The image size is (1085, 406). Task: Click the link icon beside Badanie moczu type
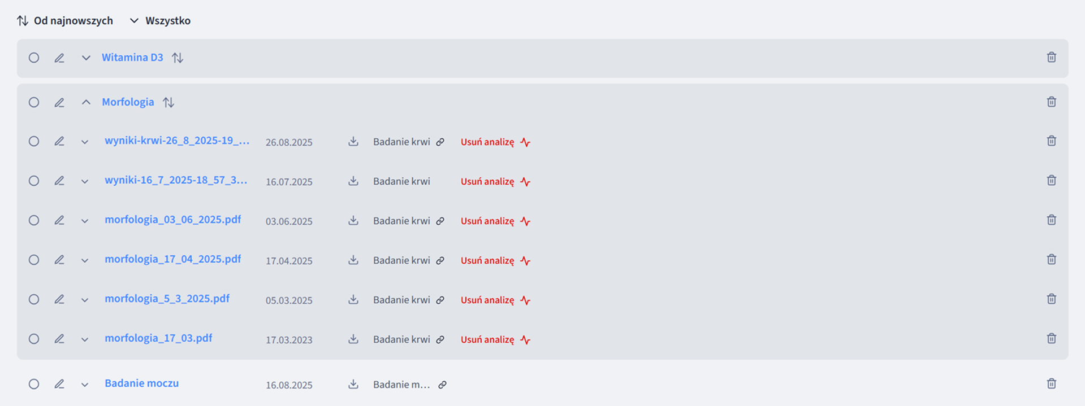pyautogui.click(x=443, y=385)
